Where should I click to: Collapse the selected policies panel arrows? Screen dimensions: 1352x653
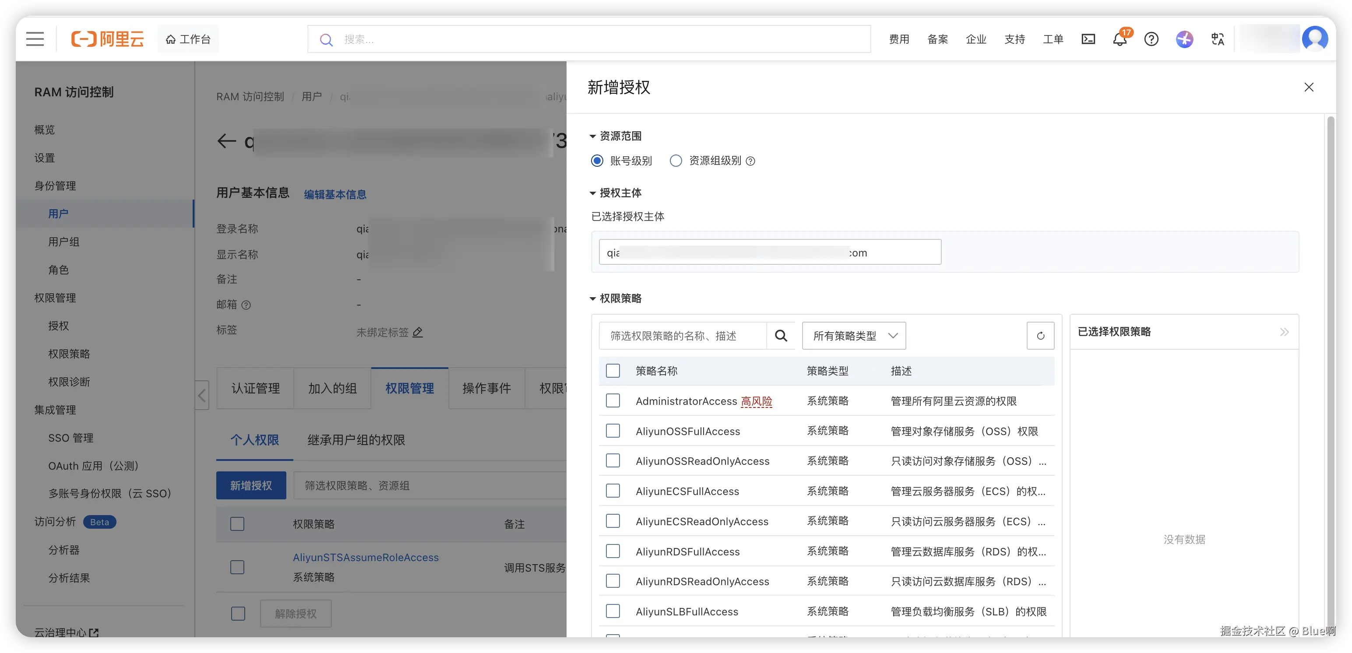[x=1284, y=332]
